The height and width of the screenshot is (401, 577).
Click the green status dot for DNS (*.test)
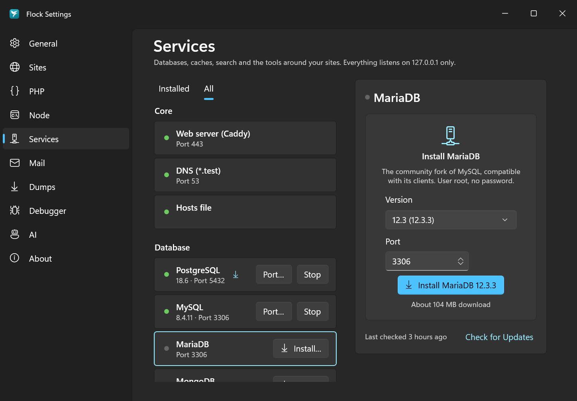tap(167, 175)
